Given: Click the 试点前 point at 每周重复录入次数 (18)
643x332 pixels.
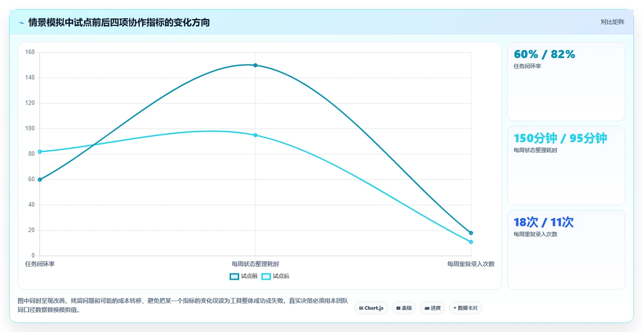Looking at the screenshot, I should (x=471, y=233).
